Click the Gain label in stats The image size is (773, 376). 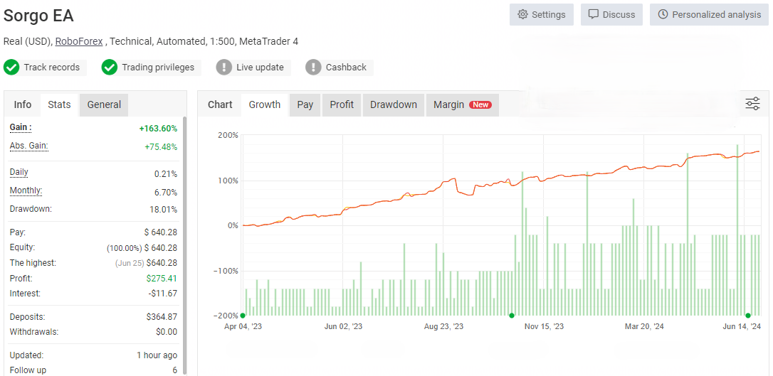[21, 127]
